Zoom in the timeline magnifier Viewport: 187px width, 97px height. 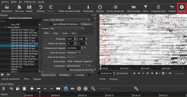tap(136, 88)
